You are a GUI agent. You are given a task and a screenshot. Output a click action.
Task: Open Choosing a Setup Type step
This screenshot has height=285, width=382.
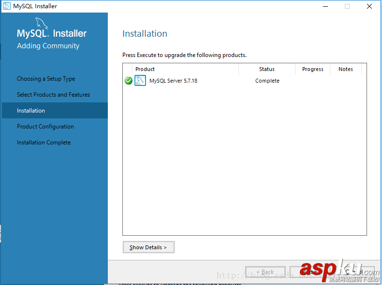(46, 79)
